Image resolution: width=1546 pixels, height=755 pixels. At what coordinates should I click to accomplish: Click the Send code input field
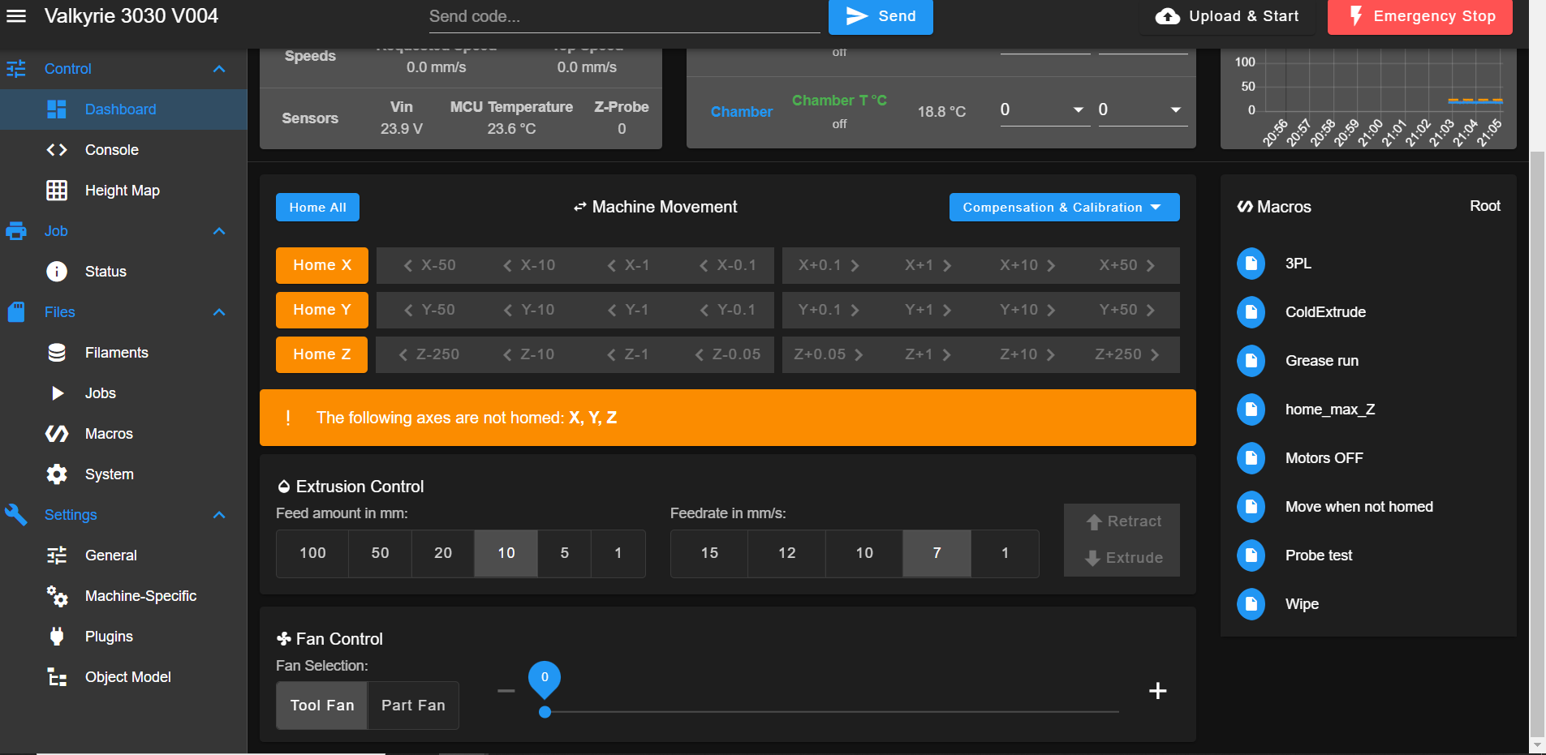coord(624,16)
